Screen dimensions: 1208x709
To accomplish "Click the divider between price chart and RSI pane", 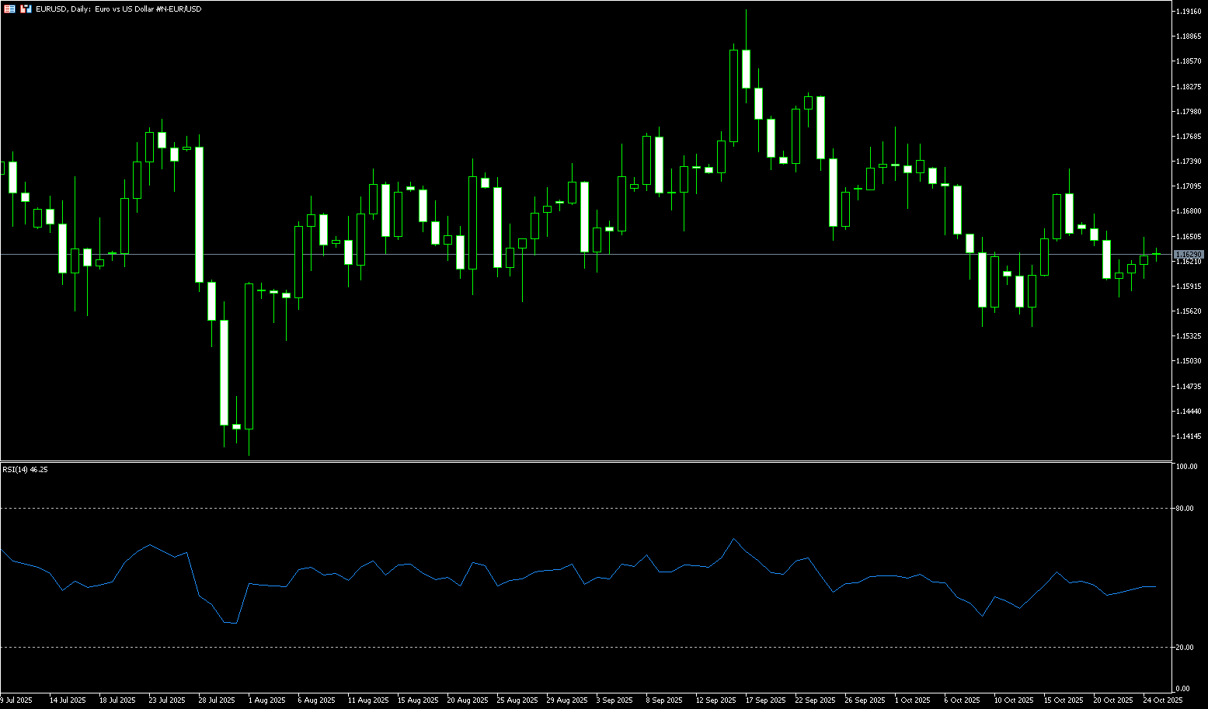I will point(583,461).
